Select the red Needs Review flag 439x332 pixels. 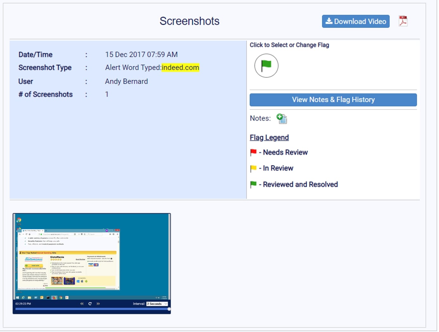pos(253,152)
